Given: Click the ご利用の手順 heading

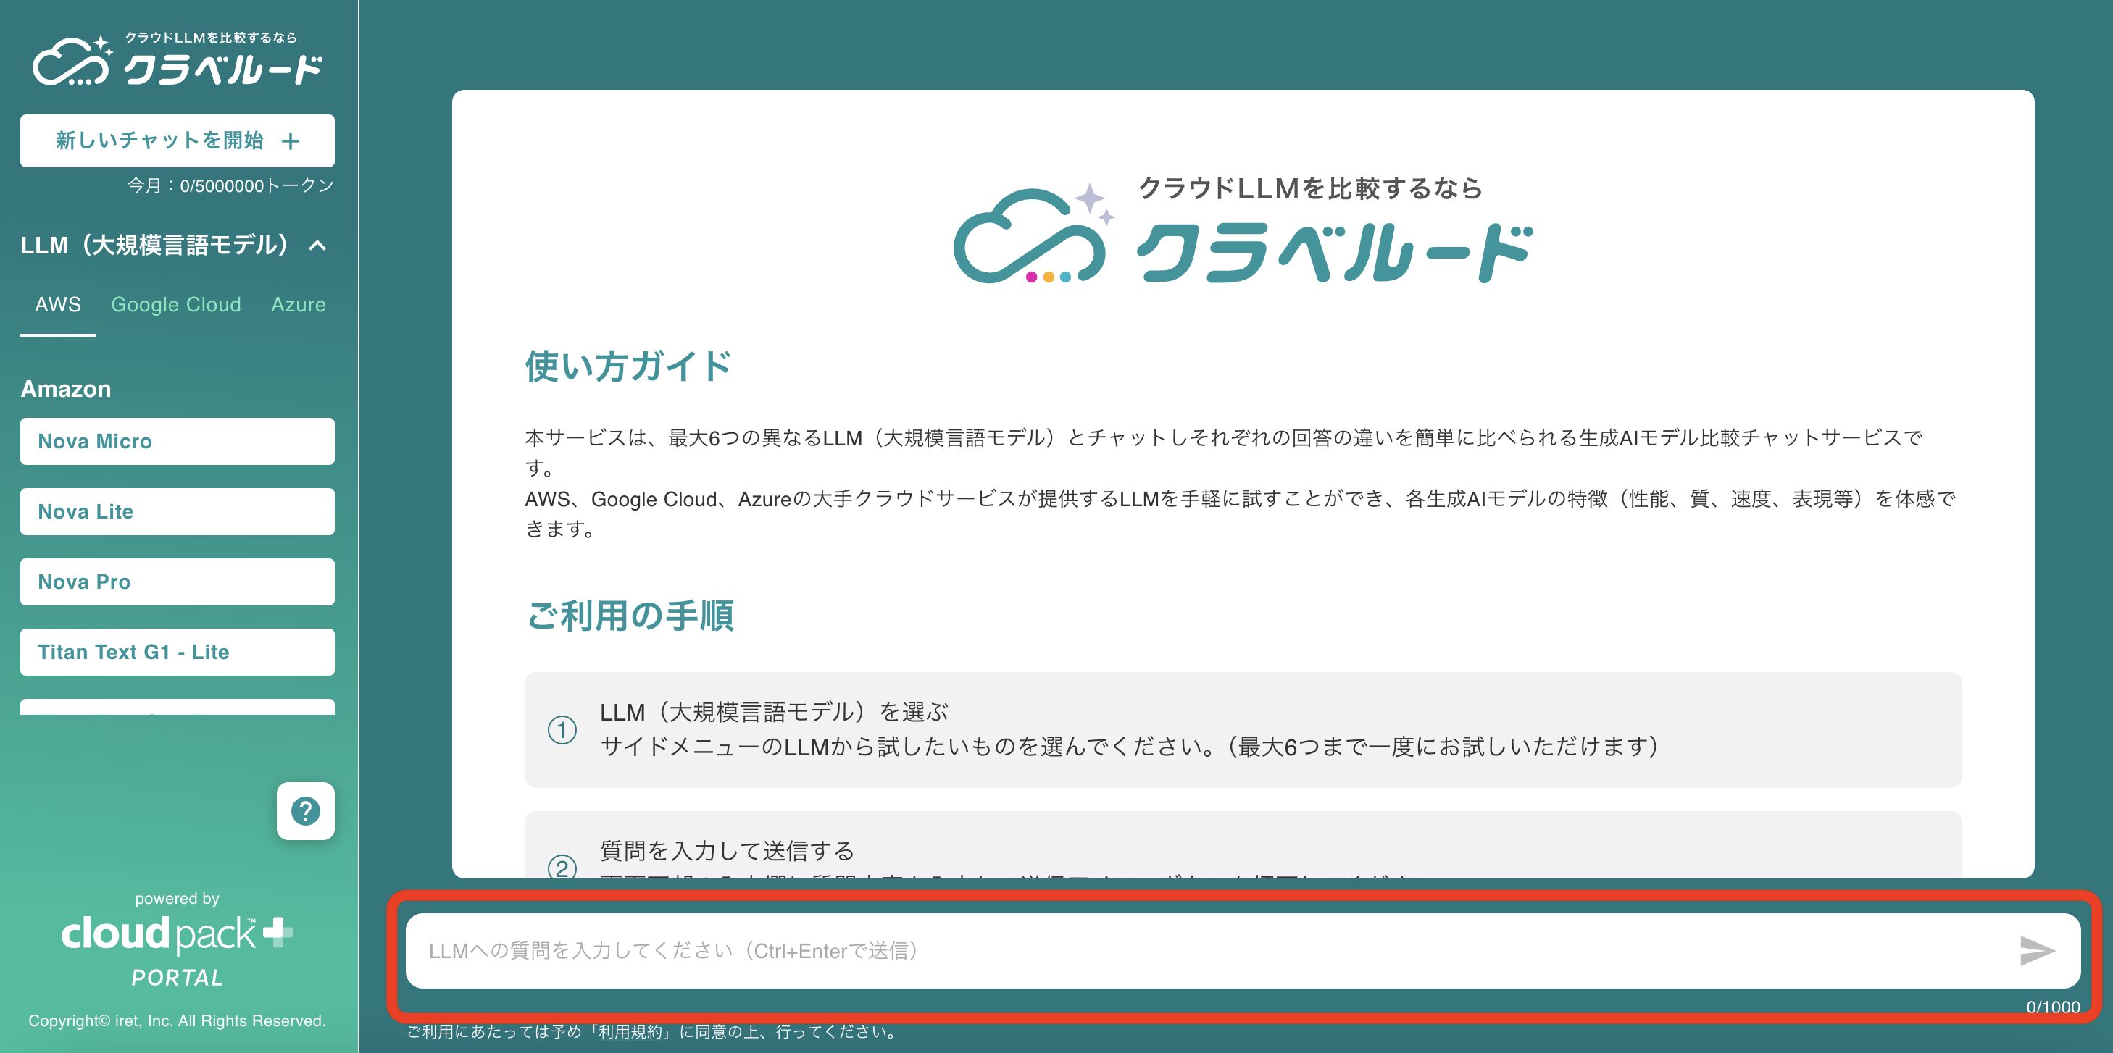Looking at the screenshot, I should (630, 615).
